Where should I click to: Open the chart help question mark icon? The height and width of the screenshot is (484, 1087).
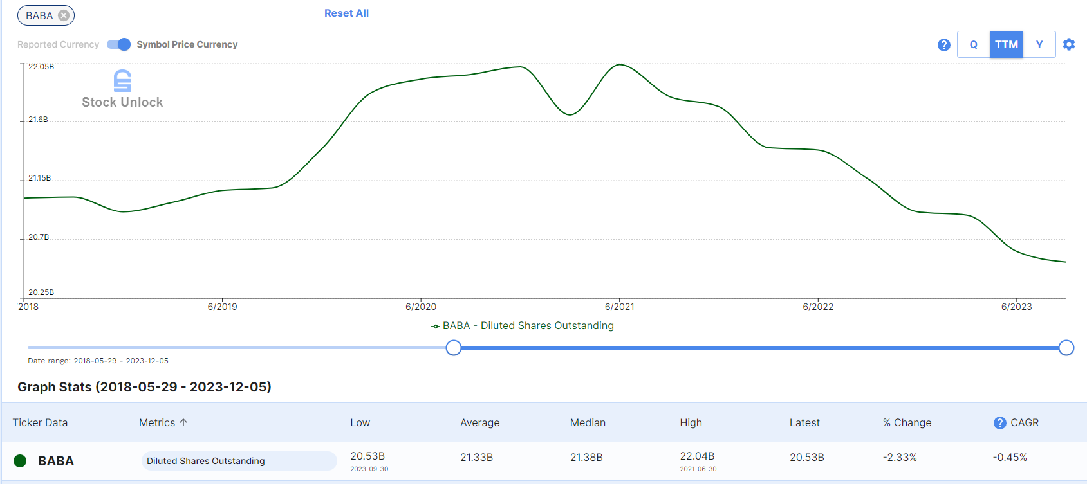pyautogui.click(x=944, y=45)
